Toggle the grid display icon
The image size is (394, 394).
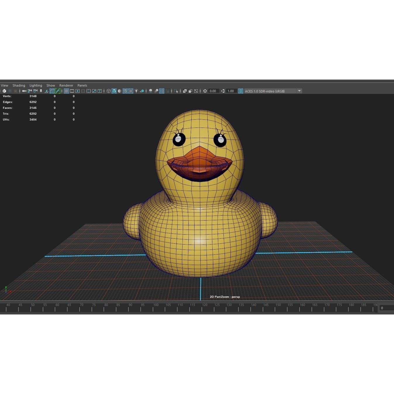[66, 91]
